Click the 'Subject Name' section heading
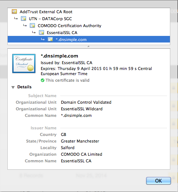 tap(42, 96)
